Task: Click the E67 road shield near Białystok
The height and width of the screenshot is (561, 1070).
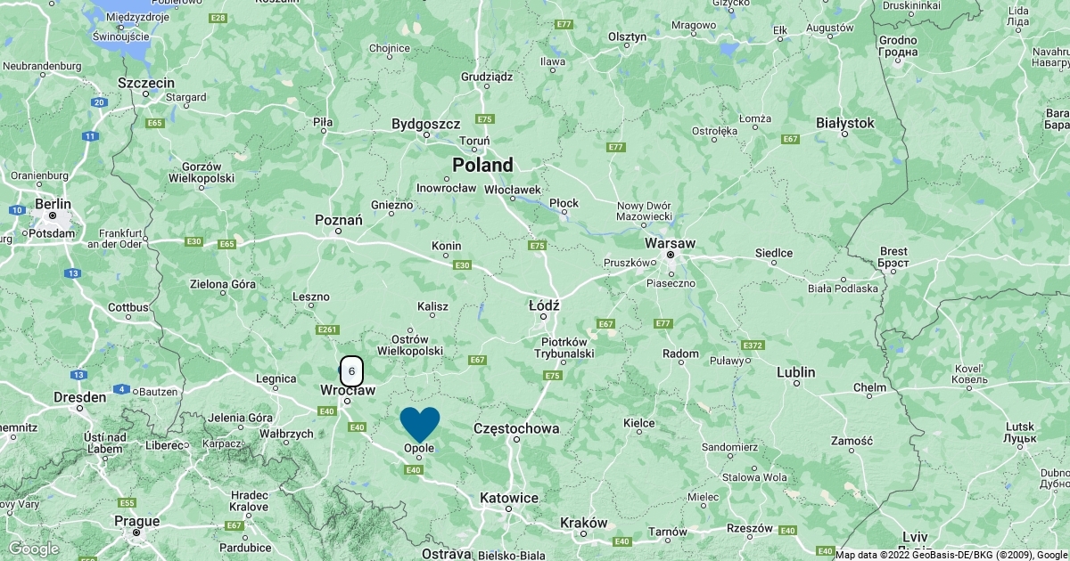Action: (790, 139)
